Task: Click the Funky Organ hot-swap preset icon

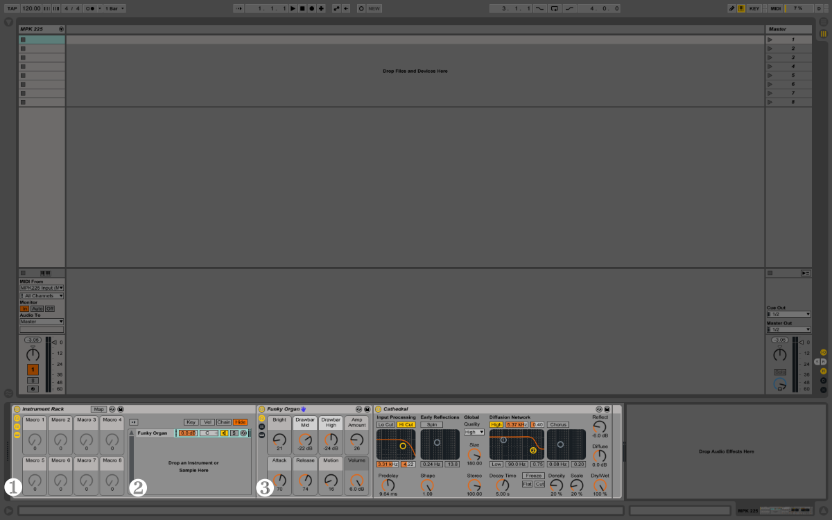Action: tap(358, 409)
